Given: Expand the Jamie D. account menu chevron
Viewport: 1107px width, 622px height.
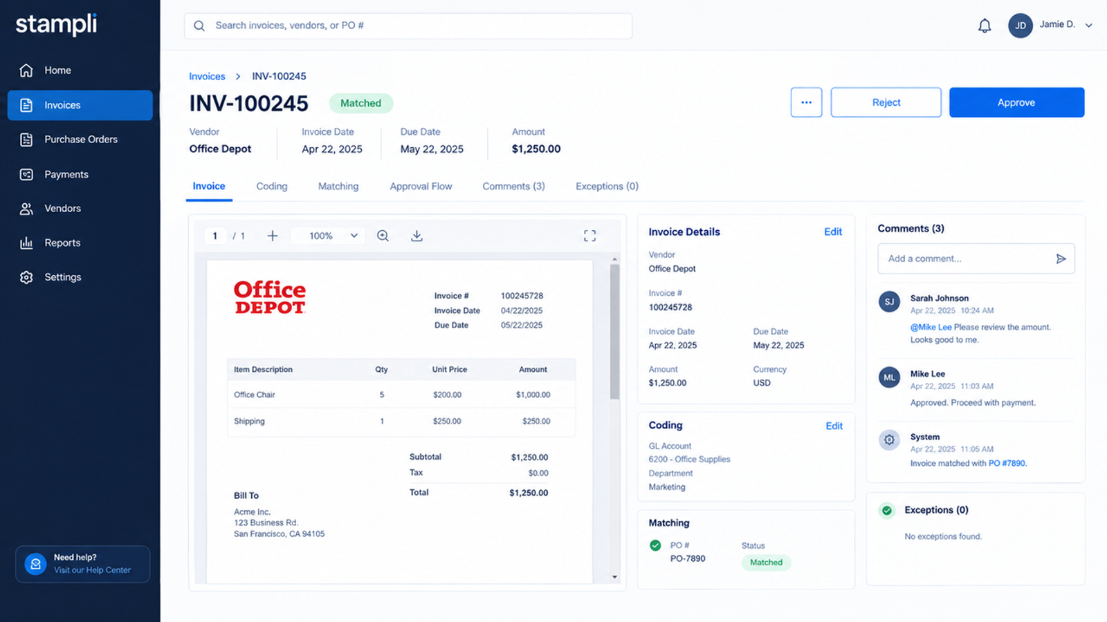Looking at the screenshot, I should (x=1088, y=26).
